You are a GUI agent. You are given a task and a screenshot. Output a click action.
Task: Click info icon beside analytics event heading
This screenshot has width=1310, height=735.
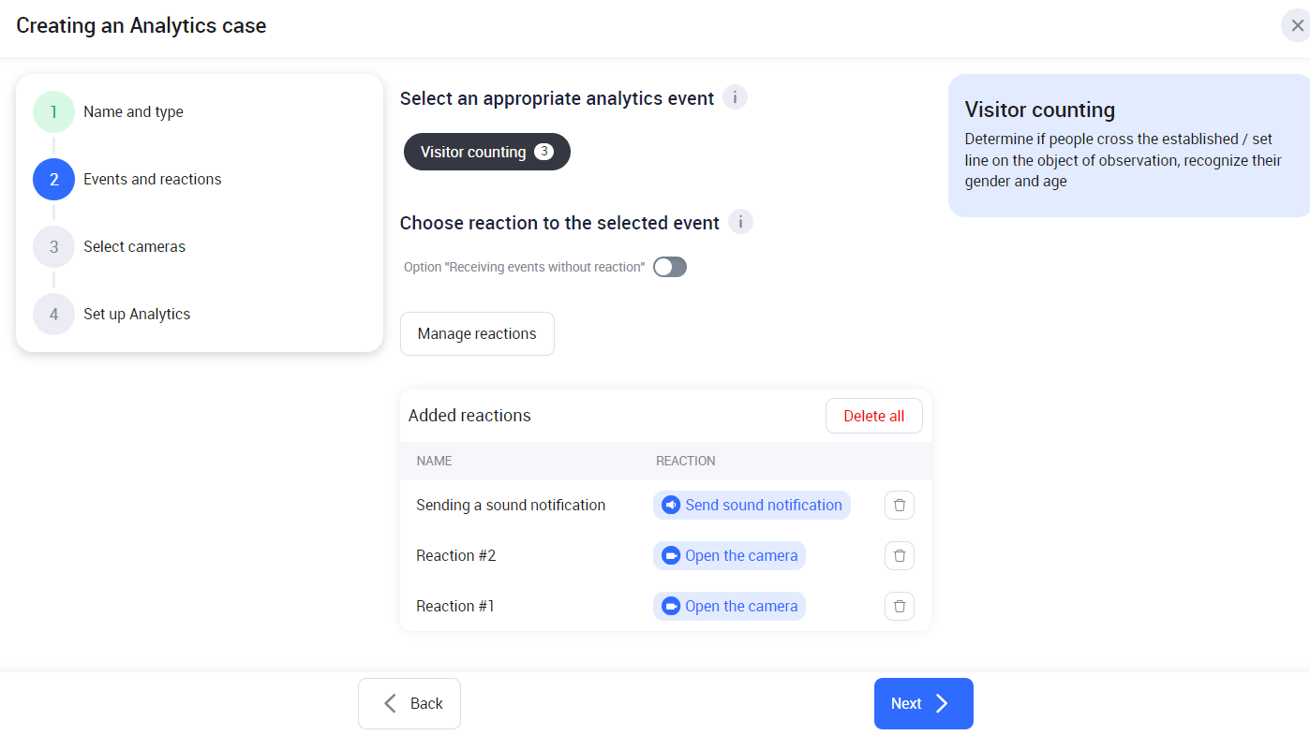pyautogui.click(x=735, y=98)
